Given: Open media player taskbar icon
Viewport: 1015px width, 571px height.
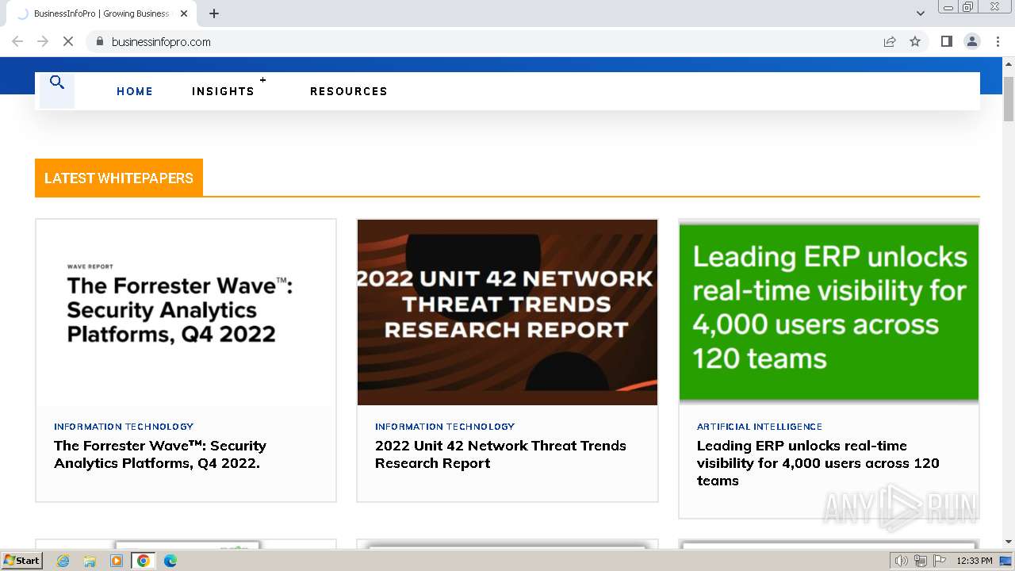Looking at the screenshot, I should 117,561.
